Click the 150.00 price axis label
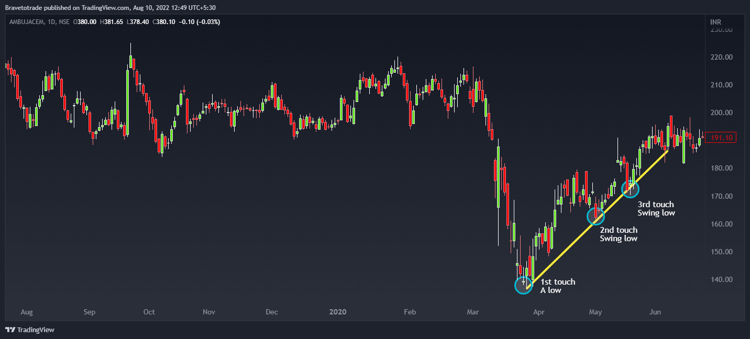 click(722, 252)
